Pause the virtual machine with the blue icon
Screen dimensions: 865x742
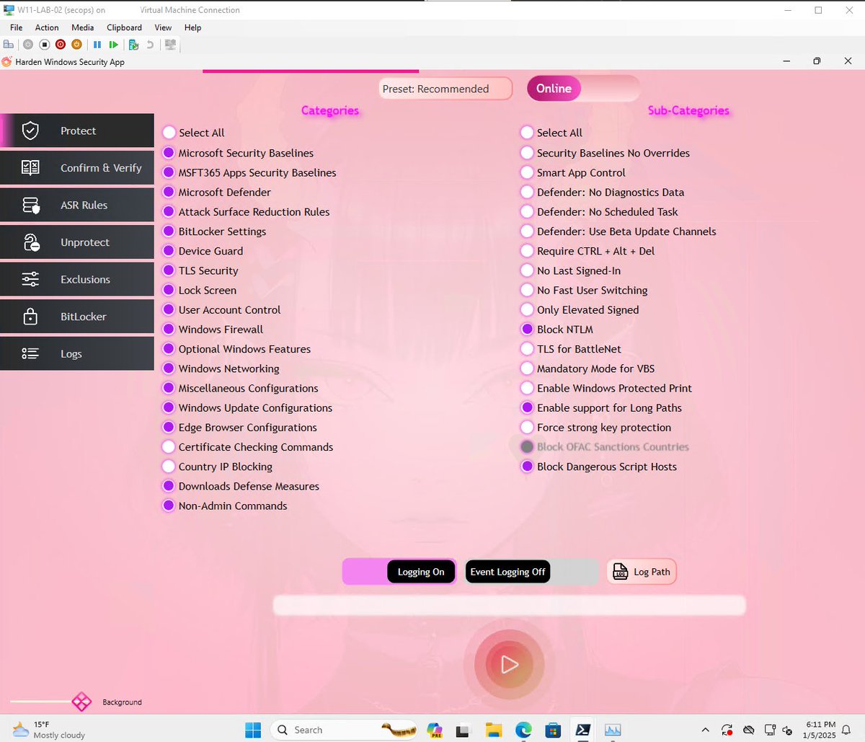[97, 45]
